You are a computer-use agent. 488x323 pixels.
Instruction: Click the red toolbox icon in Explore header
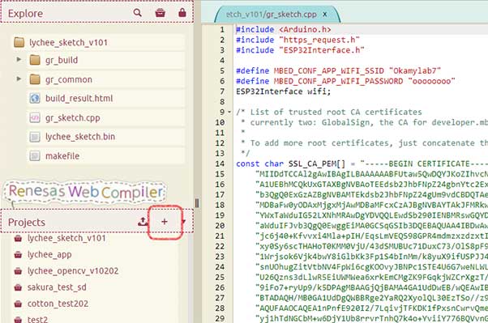click(x=160, y=13)
